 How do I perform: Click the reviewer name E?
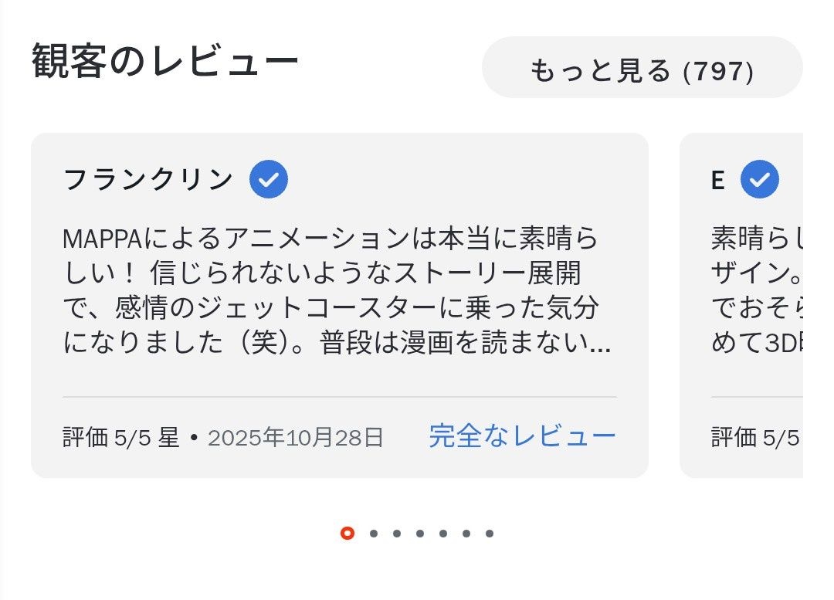pyautogui.click(x=718, y=181)
